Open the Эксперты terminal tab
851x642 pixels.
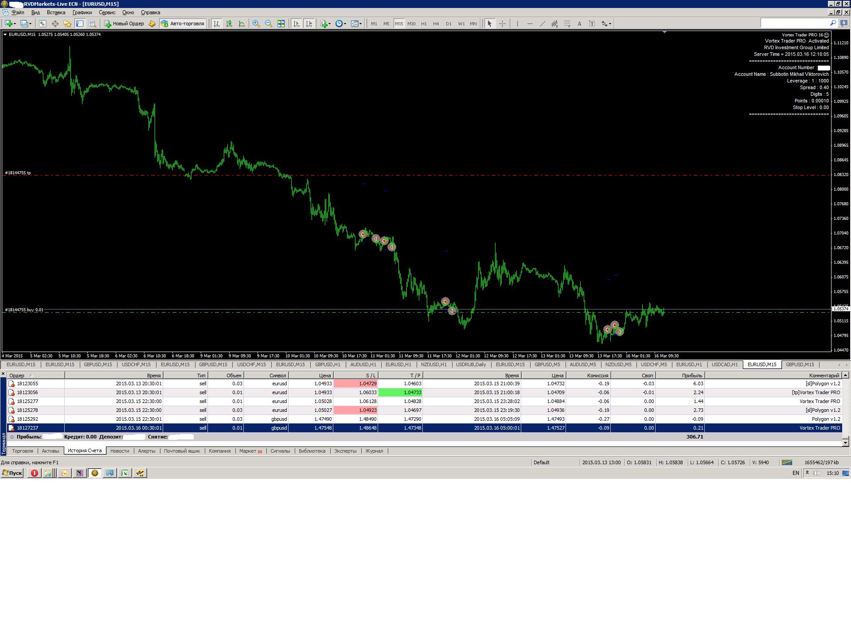(345, 451)
